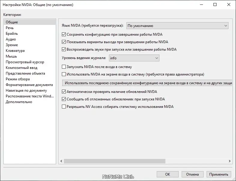
Task: Click the Применить button
Action: point(219,174)
